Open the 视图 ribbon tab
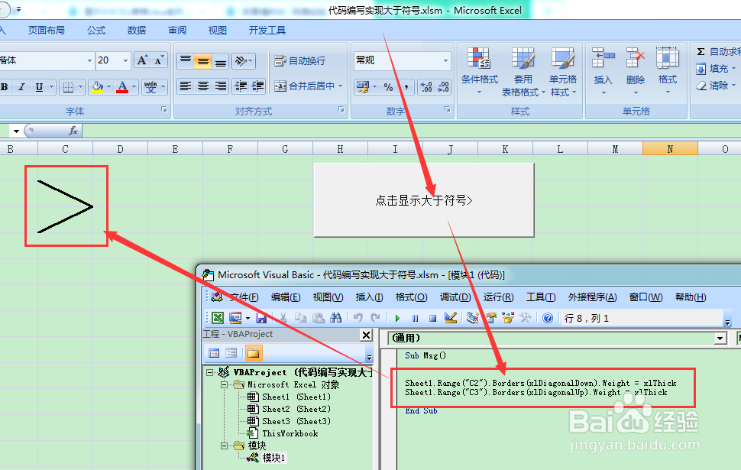The height and width of the screenshot is (470, 741). [x=218, y=31]
